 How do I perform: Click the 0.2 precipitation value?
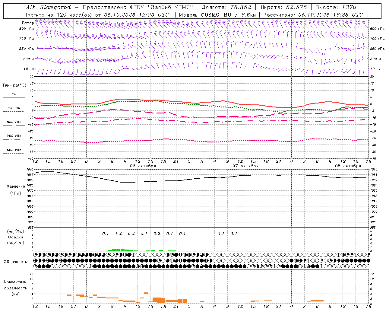(x=157, y=234)
